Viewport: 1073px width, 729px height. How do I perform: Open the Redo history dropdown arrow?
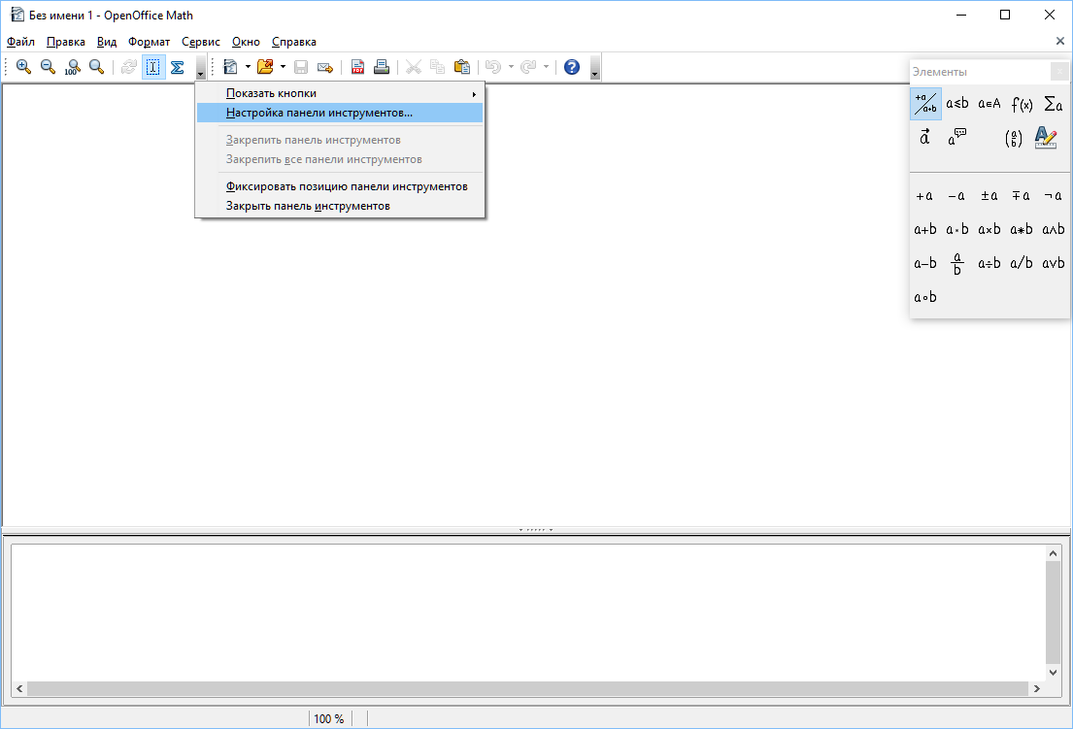tap(546, 67)
